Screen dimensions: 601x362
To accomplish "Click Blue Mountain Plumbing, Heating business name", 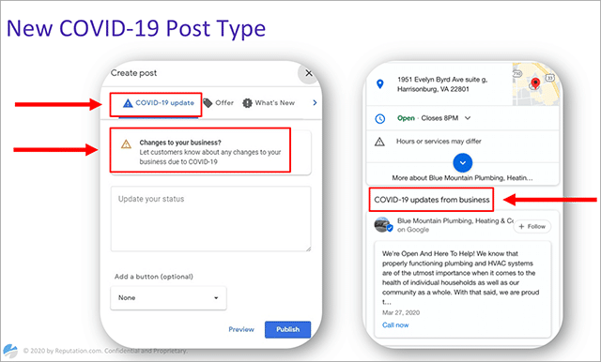I will pyautogui.click(x=455, y=220).
